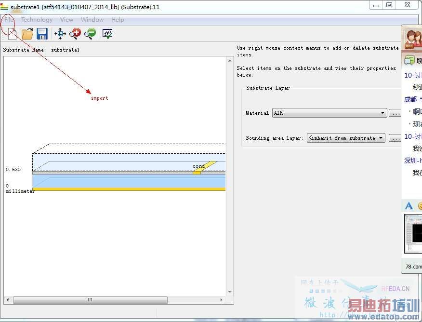Zoom in with the red plus magnifier
The width and height of the screenshot is (422, 322).
[75, 34]
